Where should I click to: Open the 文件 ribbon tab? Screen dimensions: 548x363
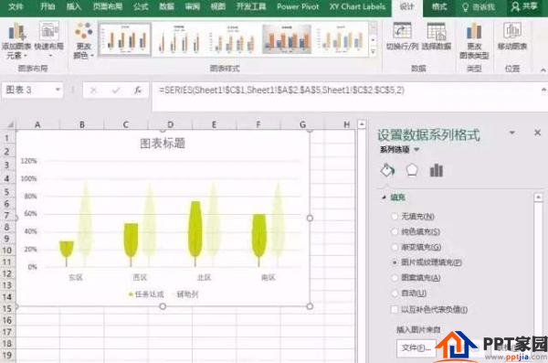point(16,6)
